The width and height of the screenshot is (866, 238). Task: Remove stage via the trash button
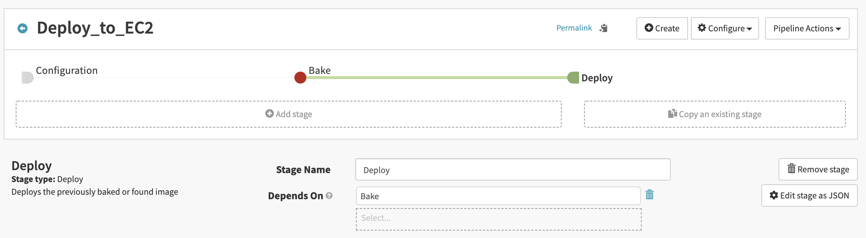[x=818, y=169]
